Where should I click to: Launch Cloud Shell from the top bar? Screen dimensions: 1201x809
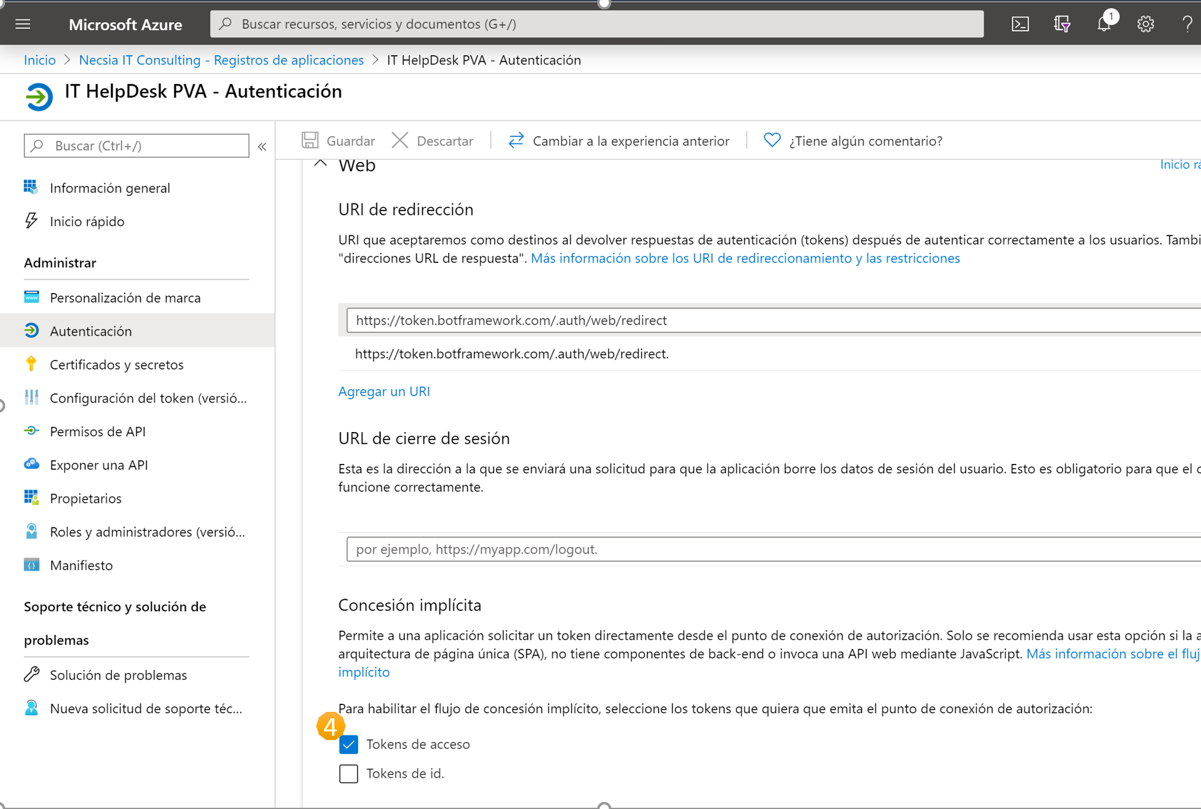point(1020,24)
